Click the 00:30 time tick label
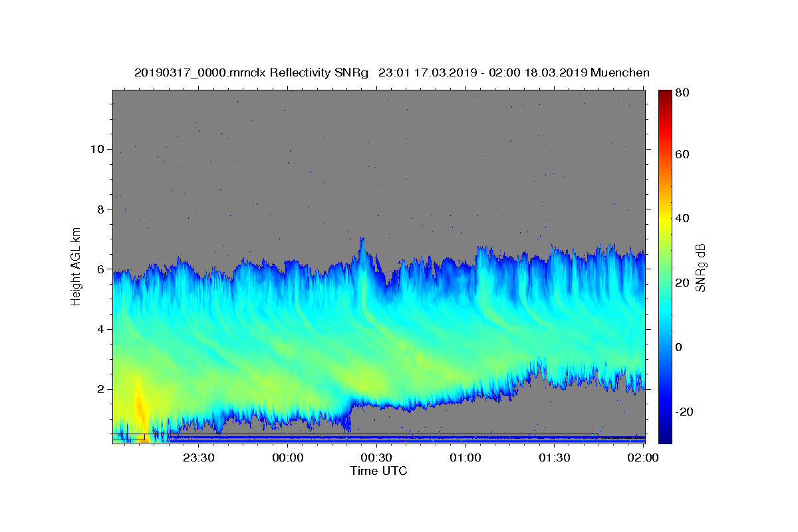 tap(376, 458)
